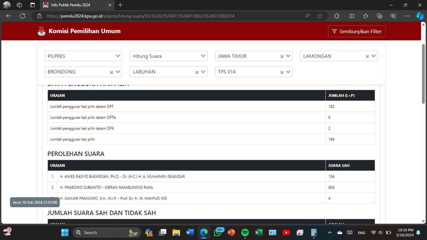Clear the TPS 014 selection
Screen dimensions: 427x240
(282, 72)
